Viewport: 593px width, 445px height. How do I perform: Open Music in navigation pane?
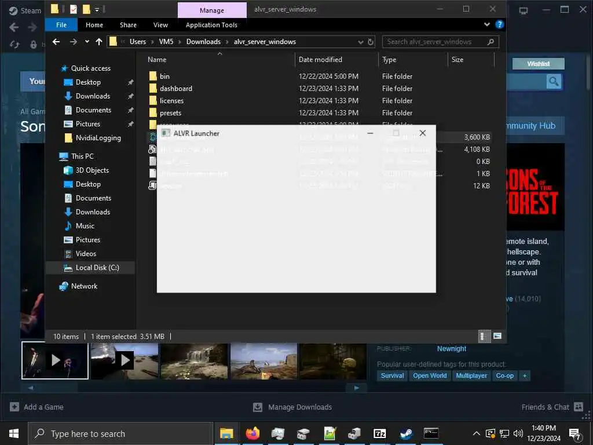coord(85,226)
